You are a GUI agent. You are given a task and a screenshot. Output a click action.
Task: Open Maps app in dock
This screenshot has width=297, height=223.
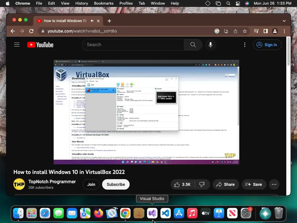pos(85,213)
